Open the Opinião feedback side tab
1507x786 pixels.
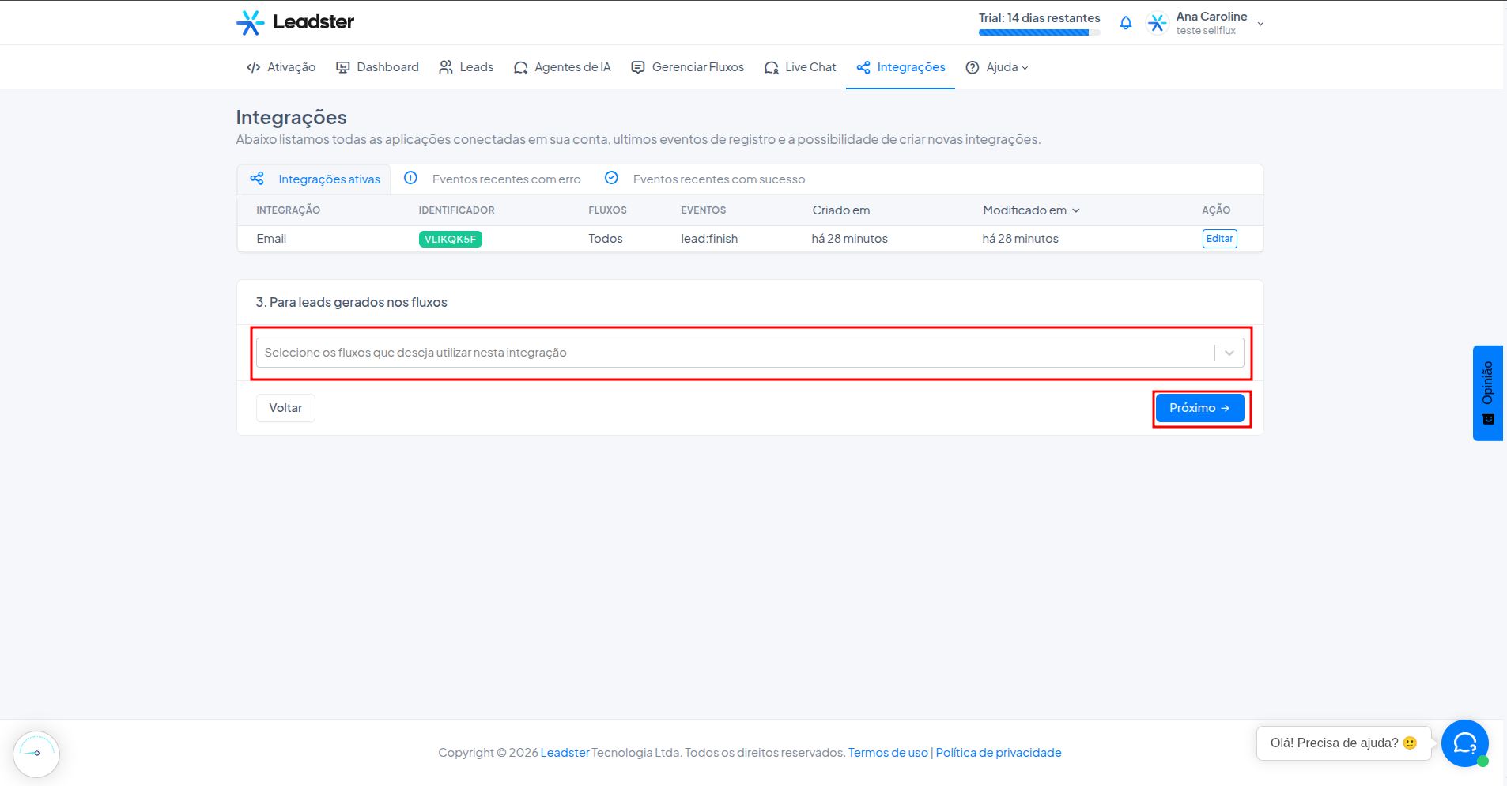tap(1488, 393)
